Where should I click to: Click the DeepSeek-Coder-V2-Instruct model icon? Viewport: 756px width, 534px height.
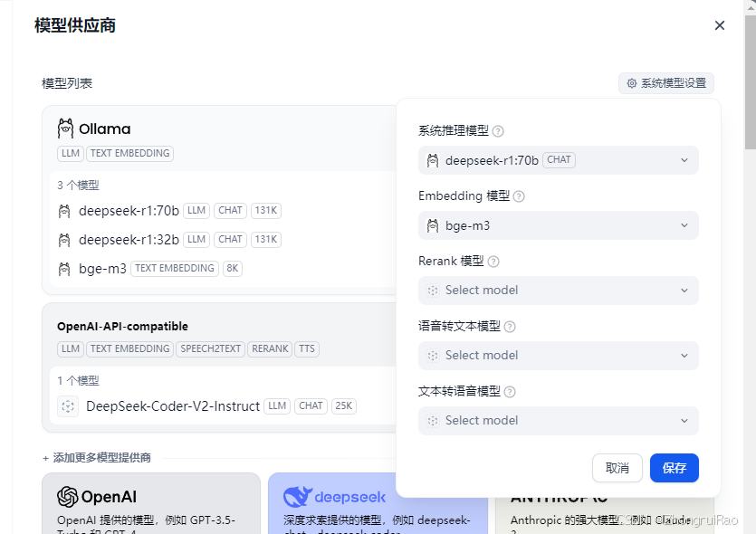[68, 406]
